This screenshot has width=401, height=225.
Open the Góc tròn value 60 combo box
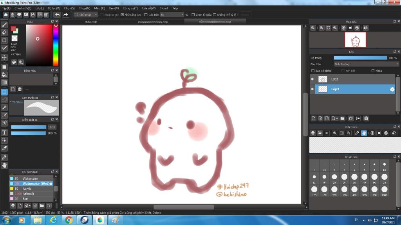tap(172, 15)
